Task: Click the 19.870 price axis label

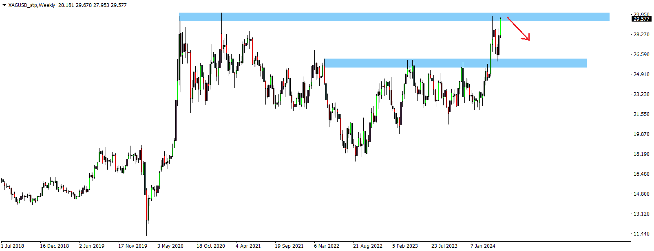Action: click(641, 134)
